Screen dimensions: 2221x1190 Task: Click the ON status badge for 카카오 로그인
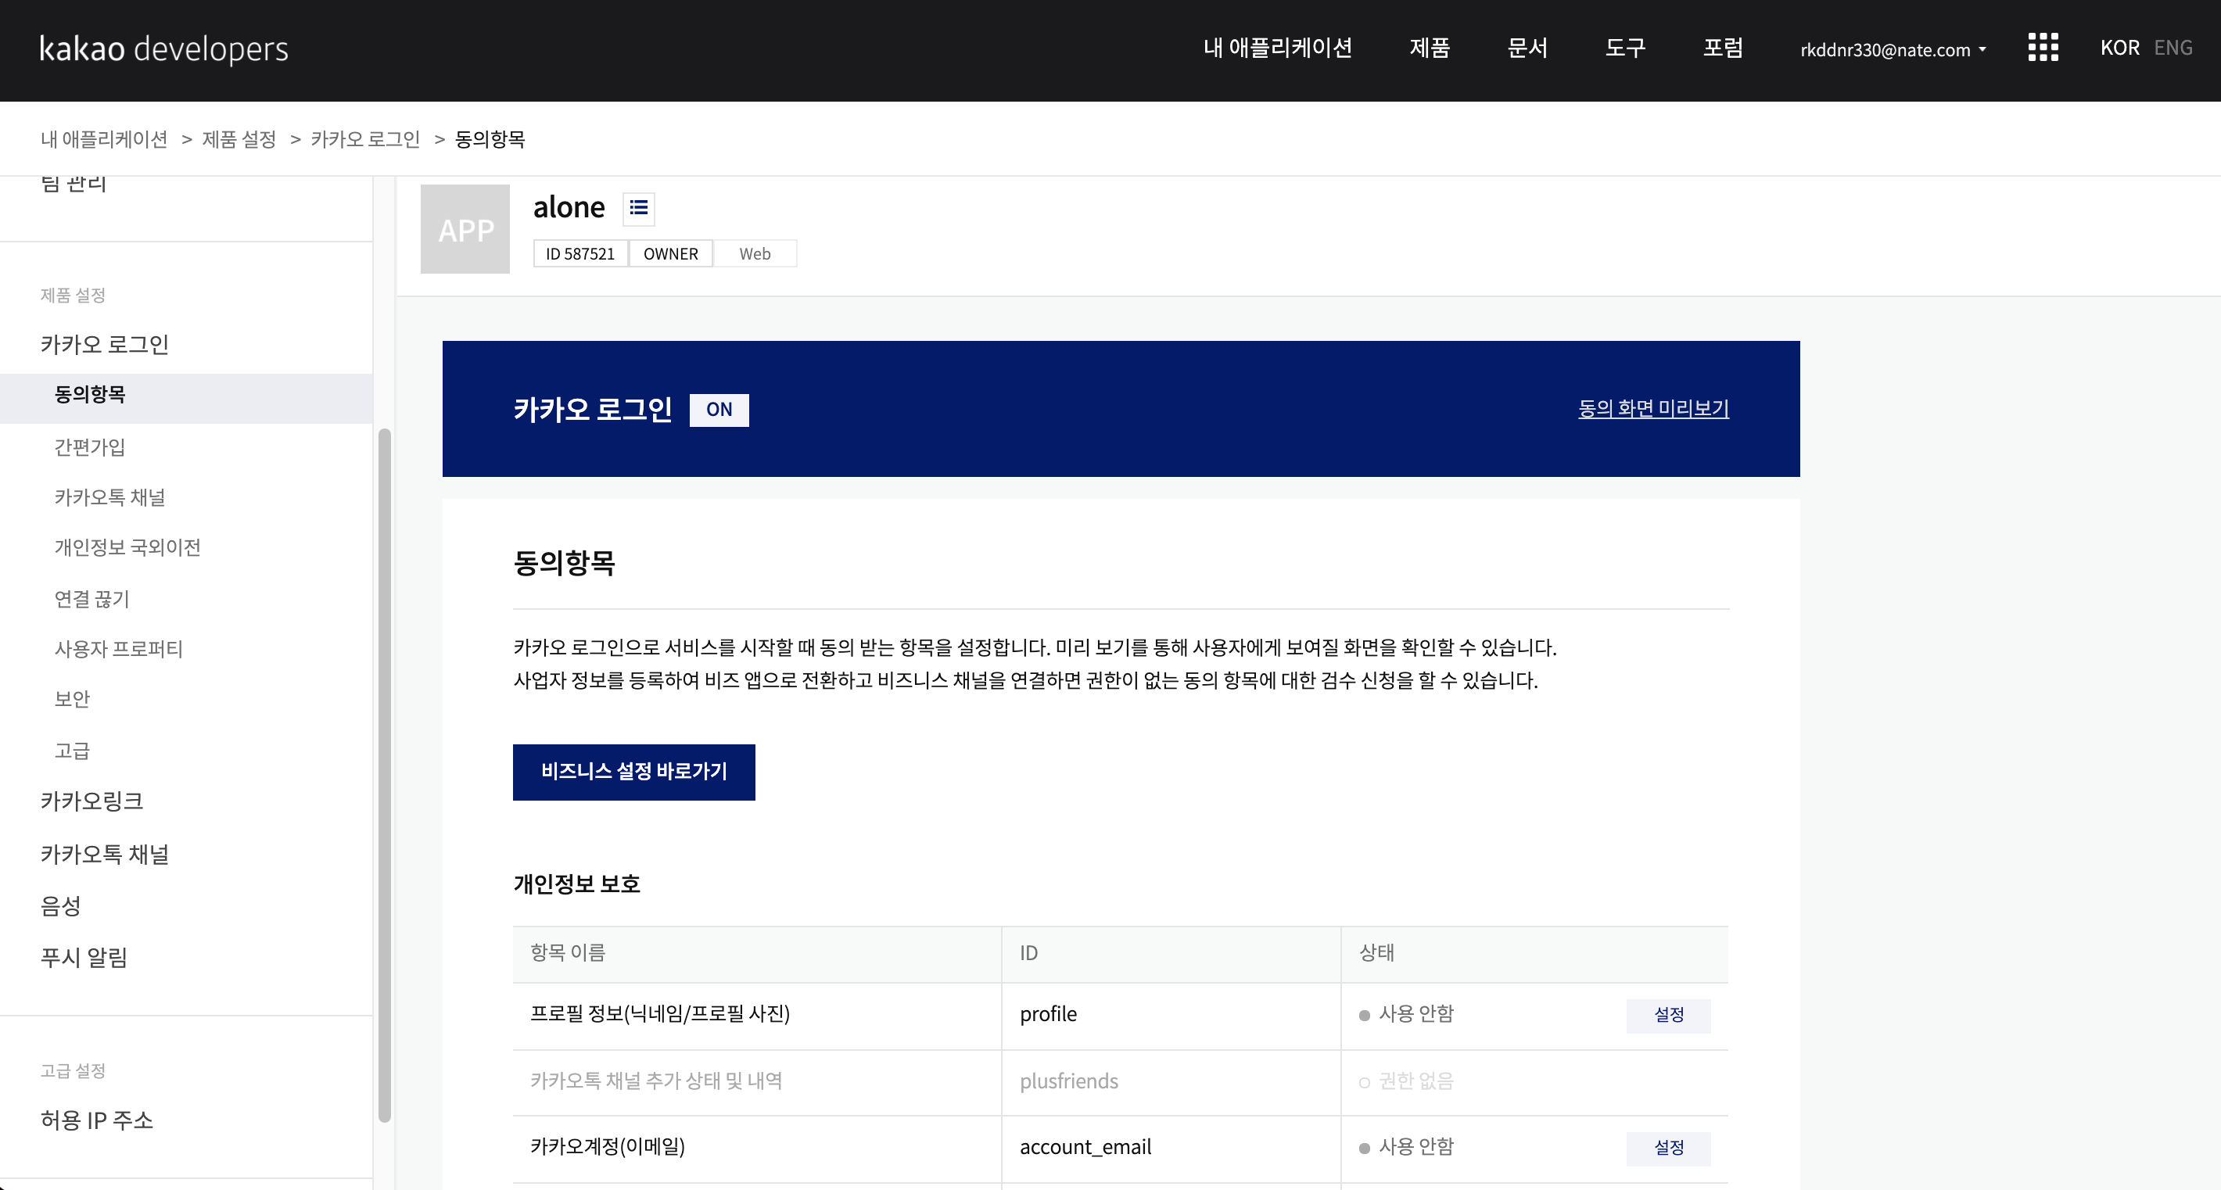[x=719, y=409]
